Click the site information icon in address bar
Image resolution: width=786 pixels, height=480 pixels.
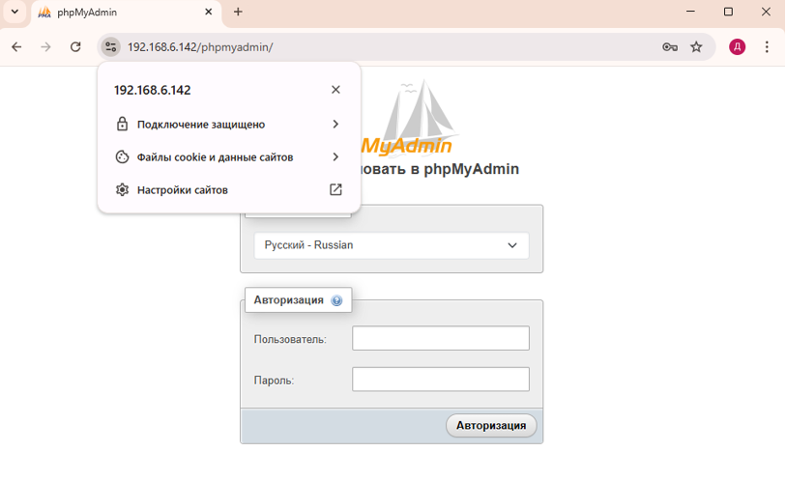[111, 47]
